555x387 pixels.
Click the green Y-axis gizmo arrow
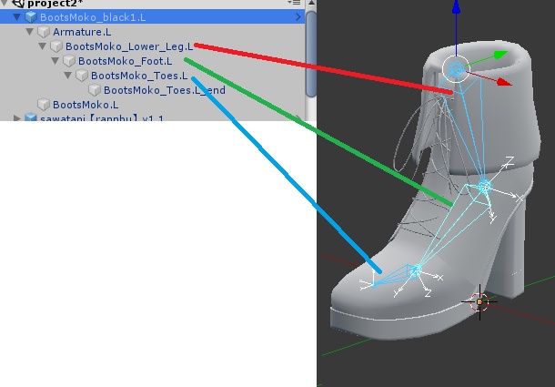tap(499, 55)
